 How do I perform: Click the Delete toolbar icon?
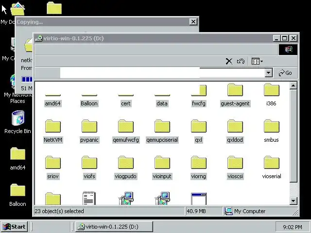tap(229, 61)
